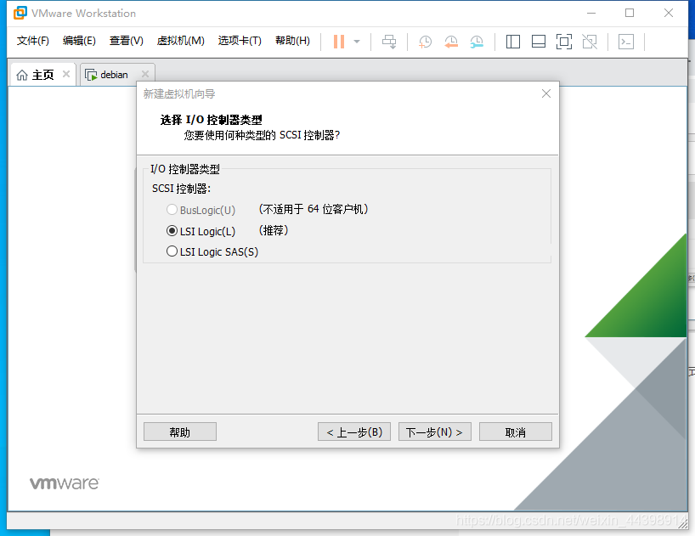695x536 pixels.
Task: Close the 主页 tab
Action: 66,74
